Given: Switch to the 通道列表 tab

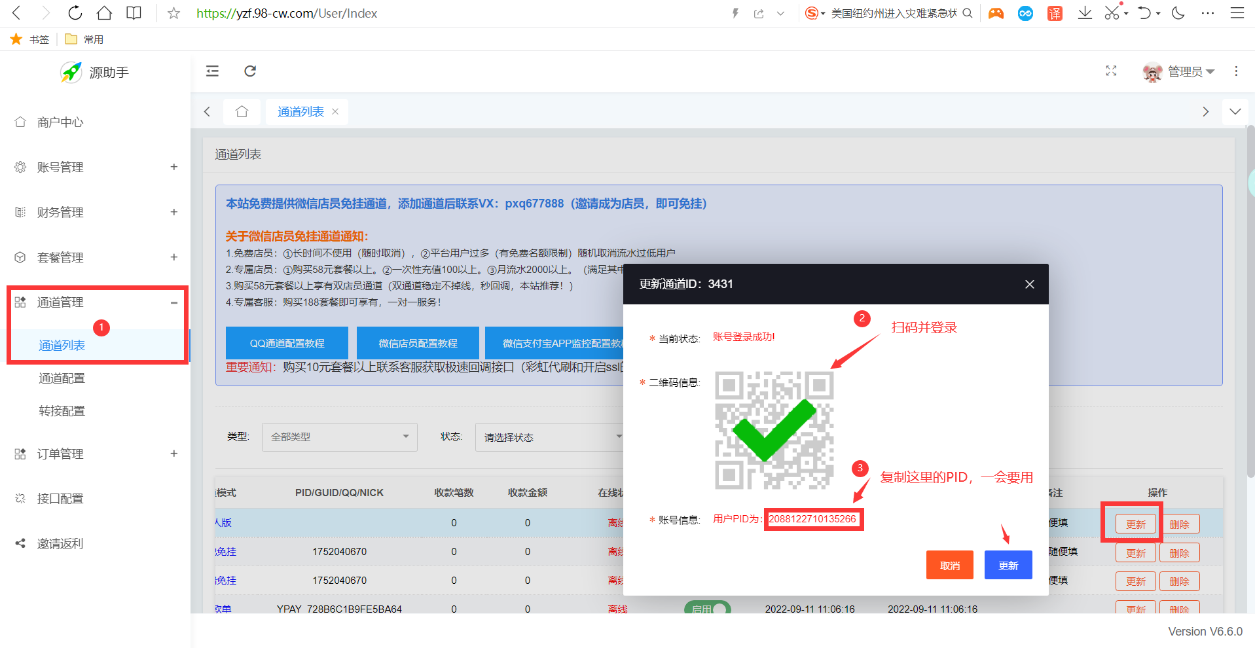Looking at the screenshot, I should tap(300, 112).
